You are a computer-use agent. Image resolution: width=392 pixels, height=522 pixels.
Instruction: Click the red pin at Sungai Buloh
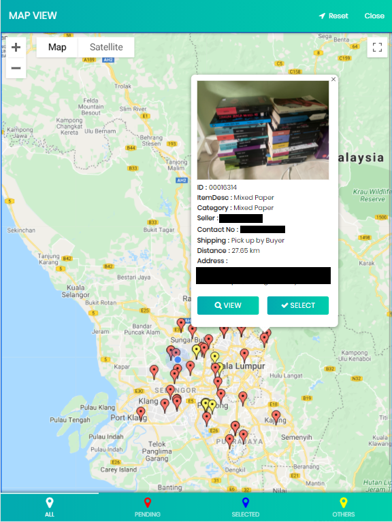click(193, 332)
